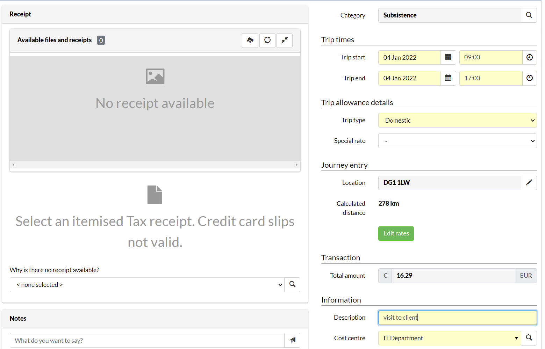Expand the 'none selected' receipt reason dropdown
Image resolution: width=545 pixels, height=349 pixels.
[x=147, y=285]
